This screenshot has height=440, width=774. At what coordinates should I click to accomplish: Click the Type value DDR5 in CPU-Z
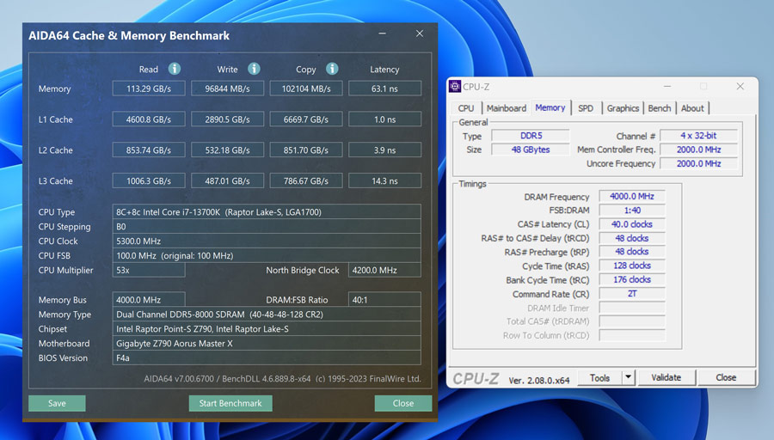(x=531, y=136)
